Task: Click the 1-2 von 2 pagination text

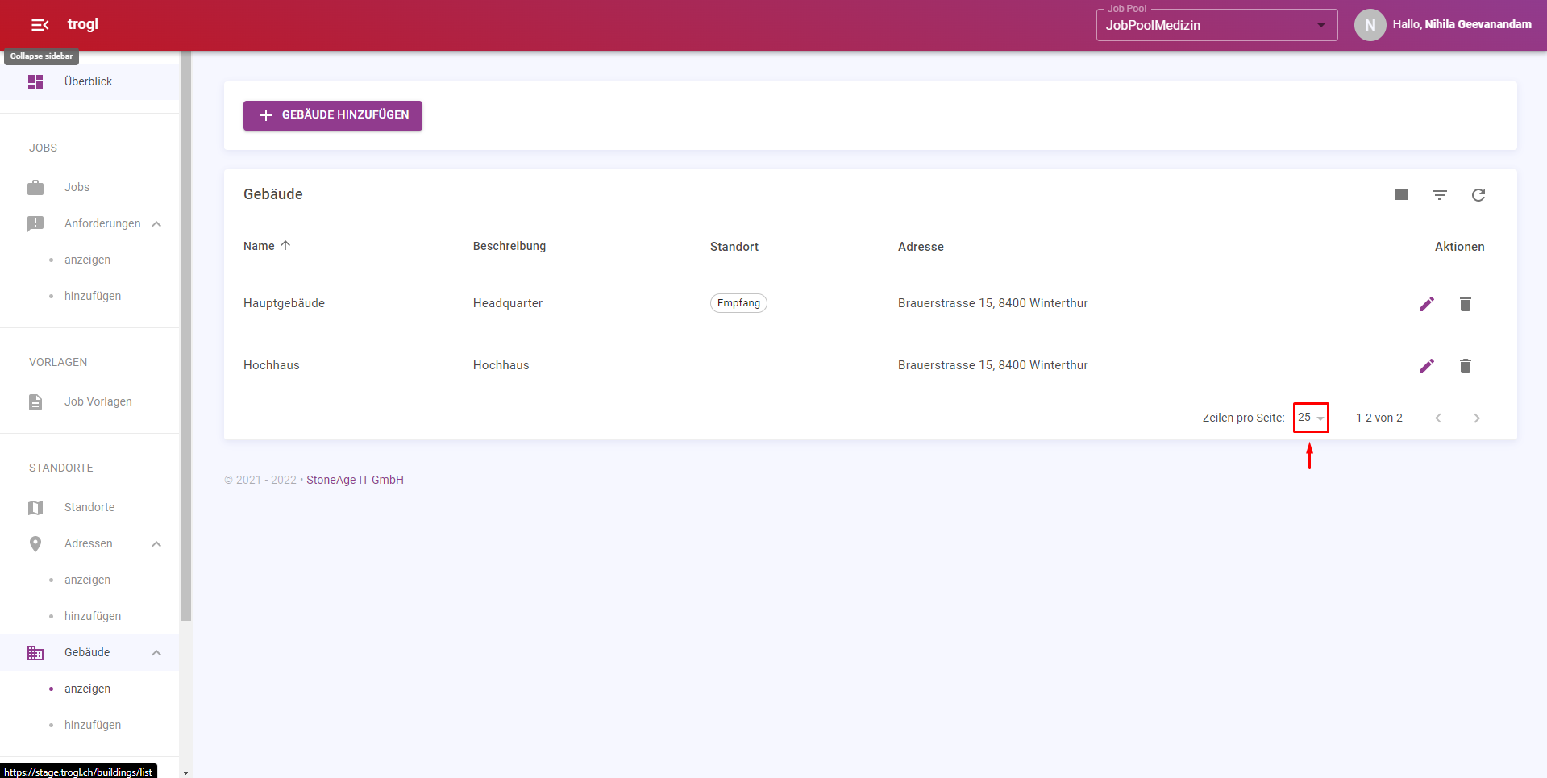Action: (x=1379, y=418)
